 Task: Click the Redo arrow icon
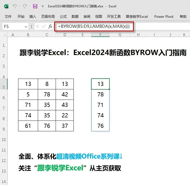25,6
